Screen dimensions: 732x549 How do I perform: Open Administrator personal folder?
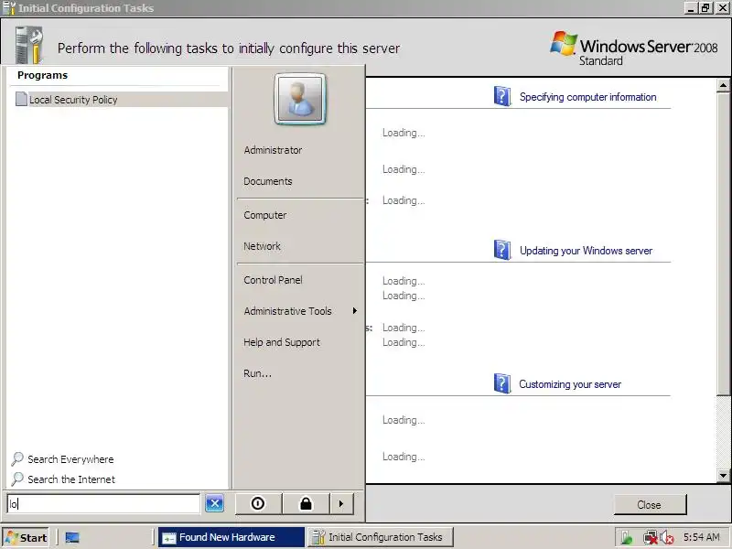(x=273, y=150)
